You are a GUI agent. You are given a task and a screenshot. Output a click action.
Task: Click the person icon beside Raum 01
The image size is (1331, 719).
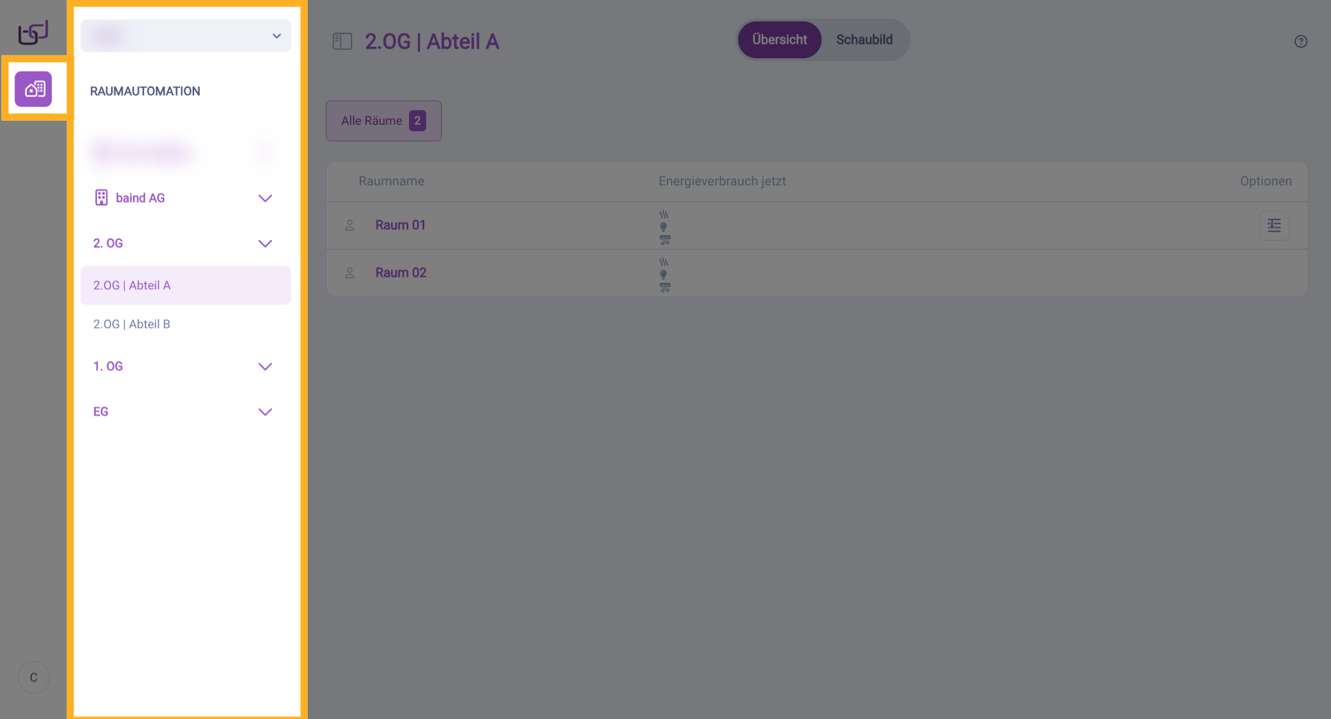pos(350,225)
